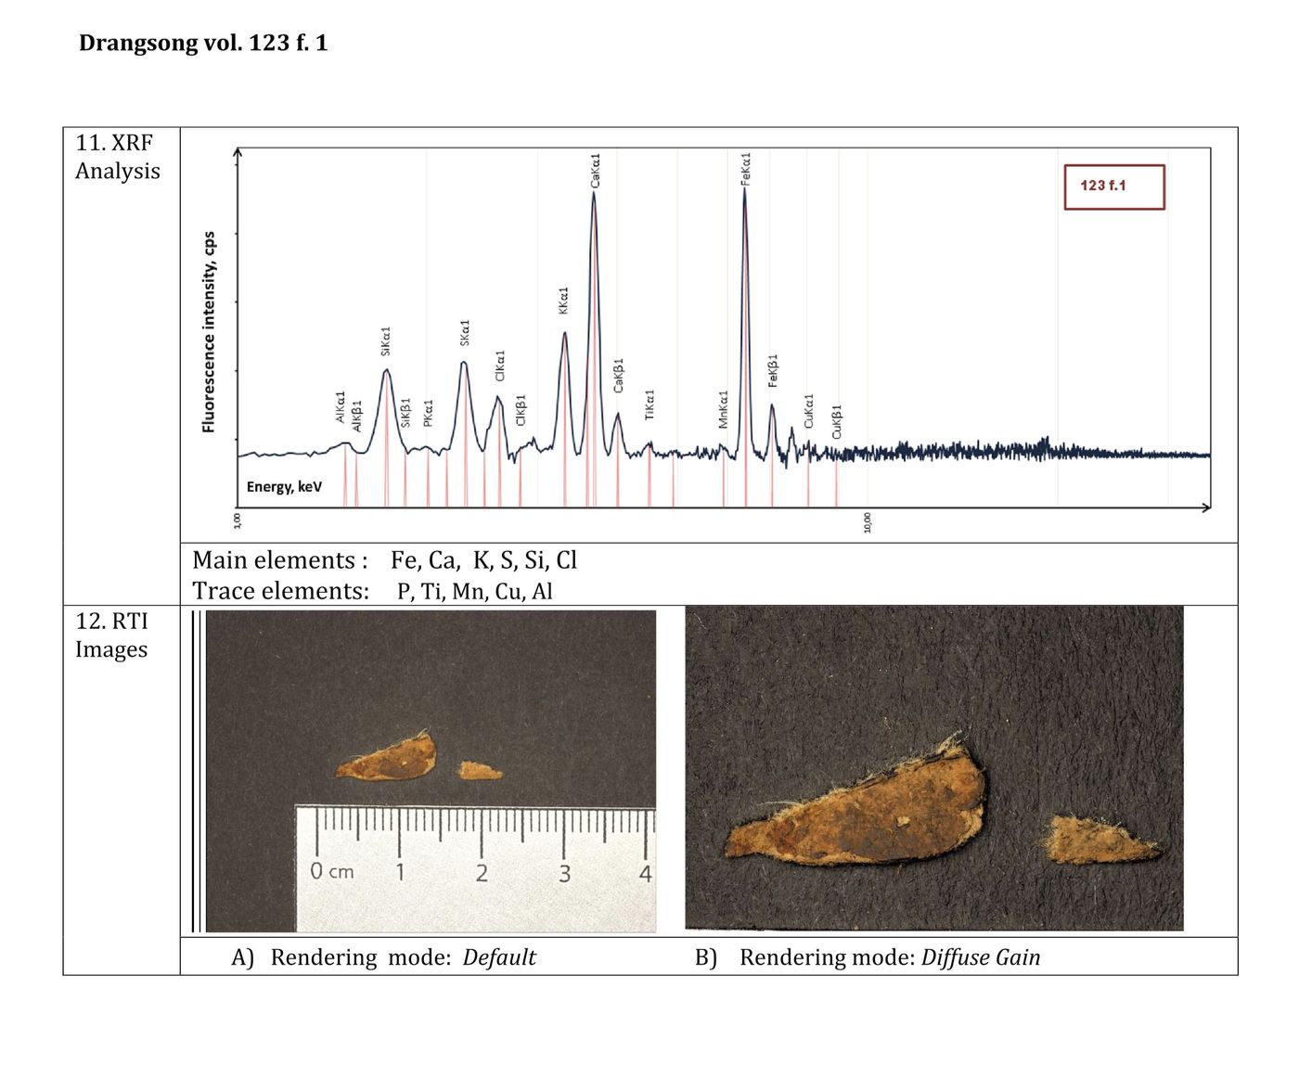Click the PKα1 peak label
This screenshot has width=1299, height=1065.
[x=428, y=414]
